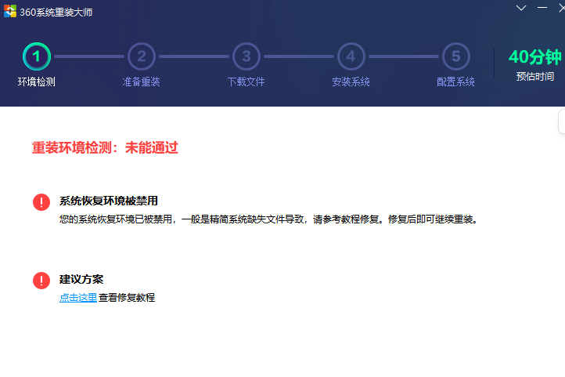Select step 3 circle for 下载文件
This screenshot has height=377, width=565.
246,56
